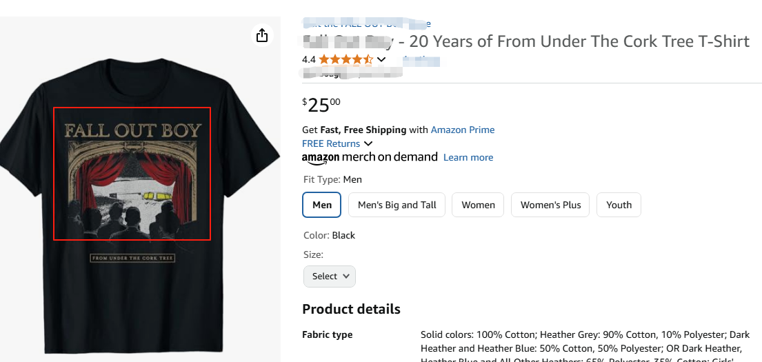The width and height of the screenshot is (762, 362).
Task: Open the Size Select dropdown
Action: pyautogui.click(x=330, y=276)
